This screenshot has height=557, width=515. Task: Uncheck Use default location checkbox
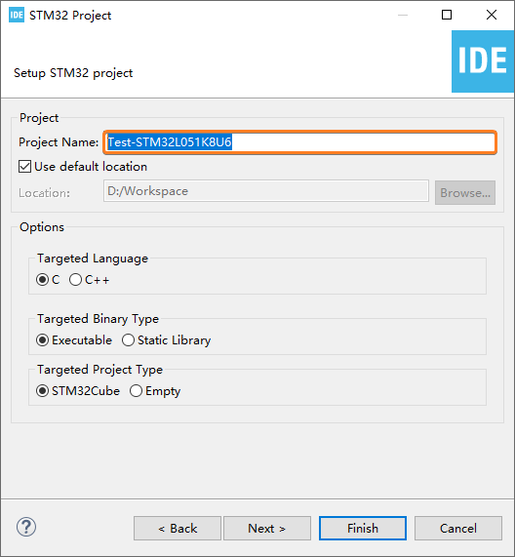coord(24,166)
